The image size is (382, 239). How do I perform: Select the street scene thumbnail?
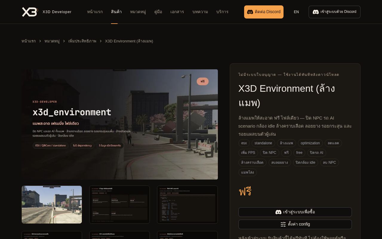(52, 205)
